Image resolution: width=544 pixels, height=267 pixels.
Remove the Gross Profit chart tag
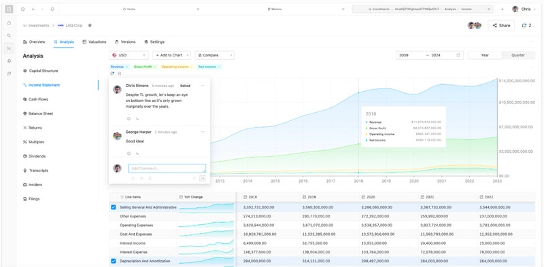[x=155, y=67]
